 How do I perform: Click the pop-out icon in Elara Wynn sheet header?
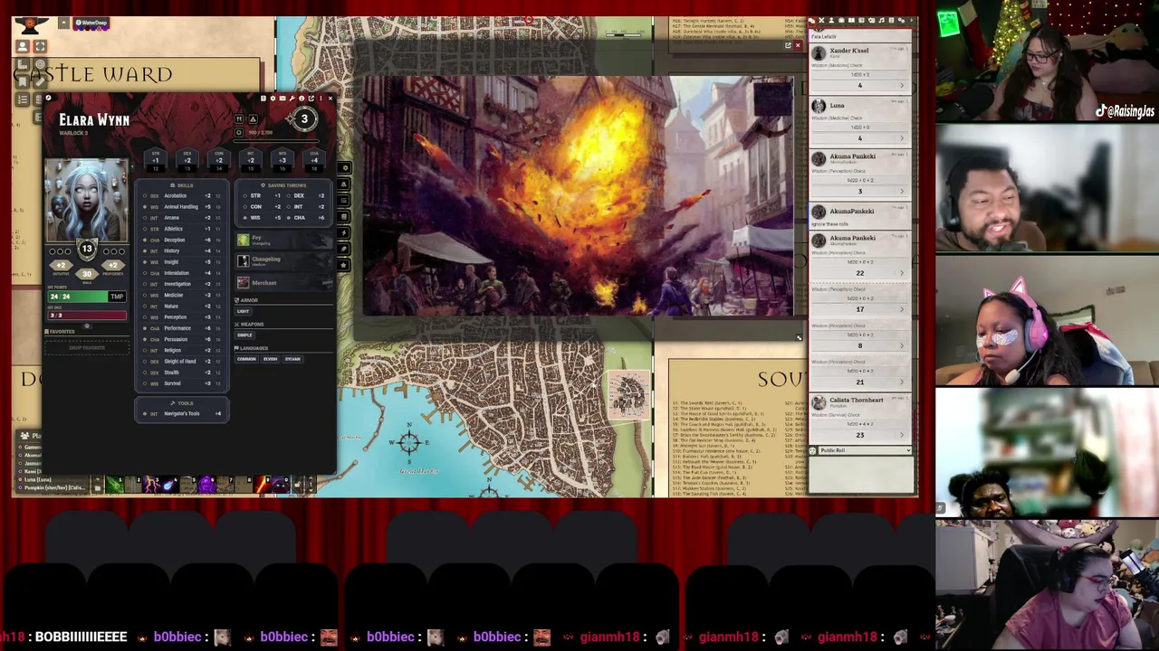[311, 99]
